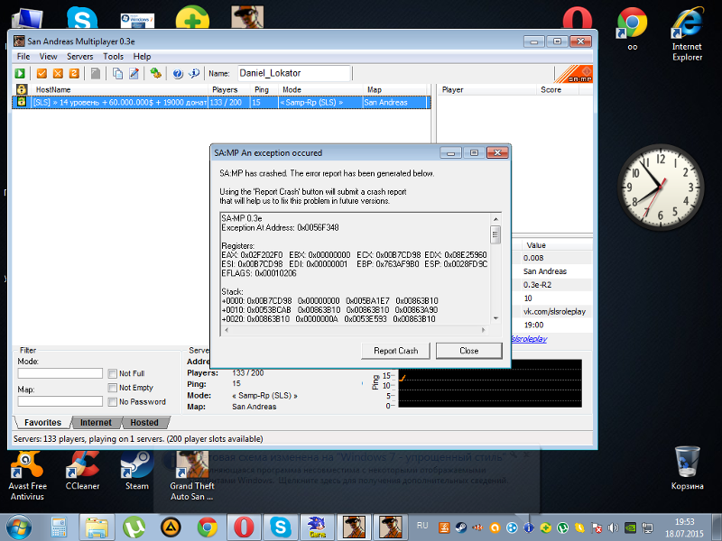This screenshot has height=541, width=722.
Task: Click the Avast Free Antivirus desktop icon
Action: pyautogui.click(x=27, y=476)
